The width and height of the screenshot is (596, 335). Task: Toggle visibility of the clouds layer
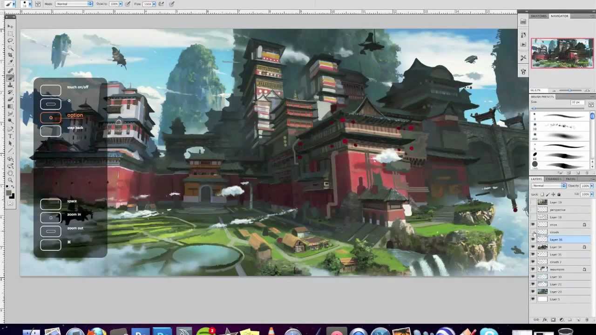coord(533,232)
